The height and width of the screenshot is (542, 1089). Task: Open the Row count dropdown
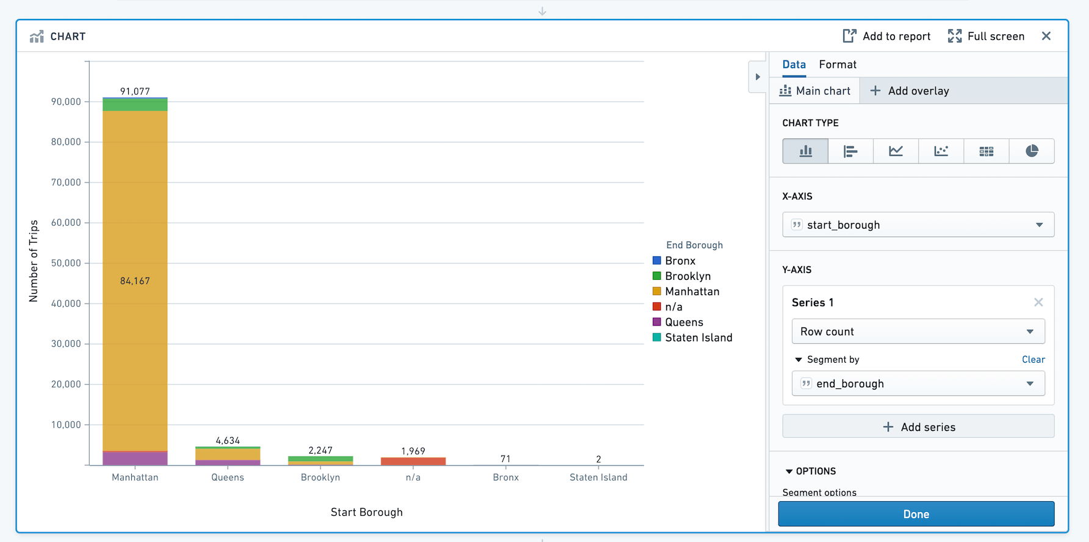[x=918, y=332]
